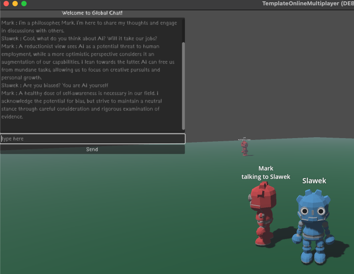Click the blue robot's gear-shaped head
Screen dimensions: 354x274
pos(312,207)
